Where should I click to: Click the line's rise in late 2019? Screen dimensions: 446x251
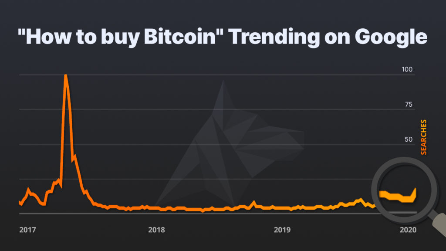click(361, 200)
